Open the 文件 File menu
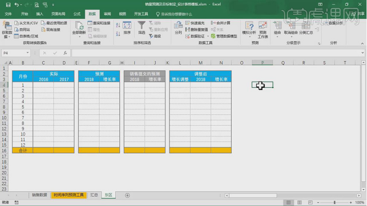The image size is (367, 206). click(x=8, y=14)
